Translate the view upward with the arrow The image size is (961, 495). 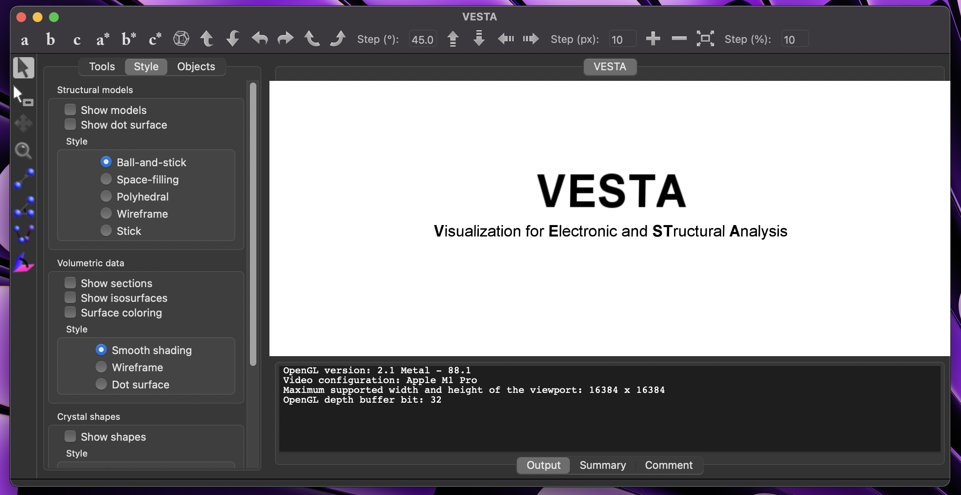tap(453, 39)
